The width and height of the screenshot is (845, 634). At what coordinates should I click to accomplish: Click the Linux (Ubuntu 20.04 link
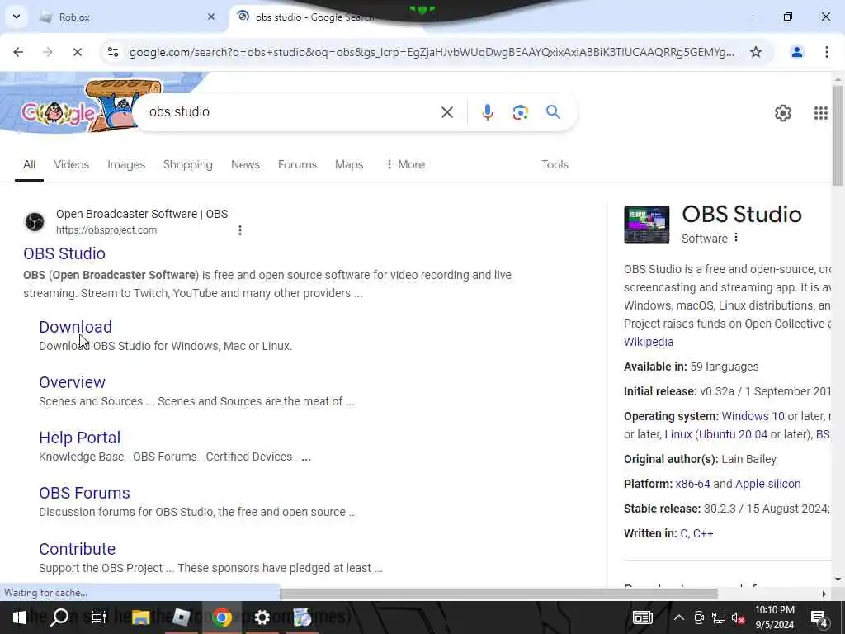click(715, 434)
